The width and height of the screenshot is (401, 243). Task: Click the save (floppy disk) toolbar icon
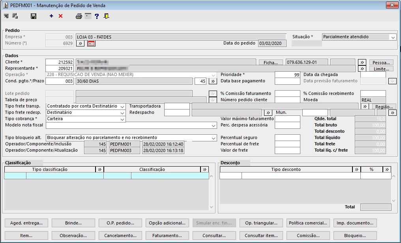tap(34, 16)
